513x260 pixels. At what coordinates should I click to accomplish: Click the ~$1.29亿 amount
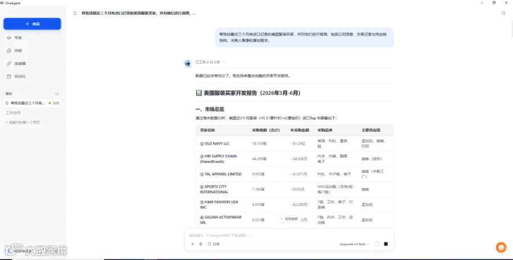pos(298,144)
